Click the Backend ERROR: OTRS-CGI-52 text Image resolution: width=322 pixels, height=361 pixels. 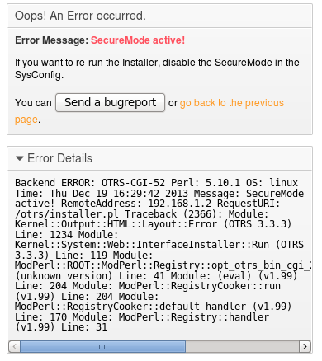coord(90,183)
